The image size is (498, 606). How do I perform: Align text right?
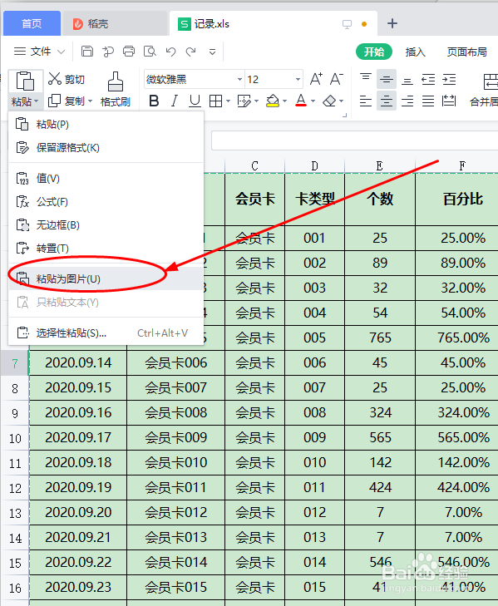coord(407,101)
